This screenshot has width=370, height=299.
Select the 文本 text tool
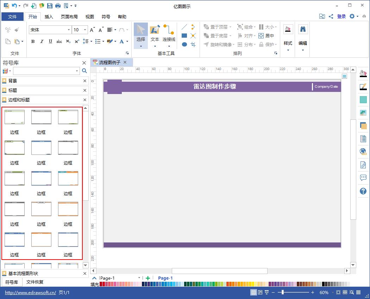155,34
